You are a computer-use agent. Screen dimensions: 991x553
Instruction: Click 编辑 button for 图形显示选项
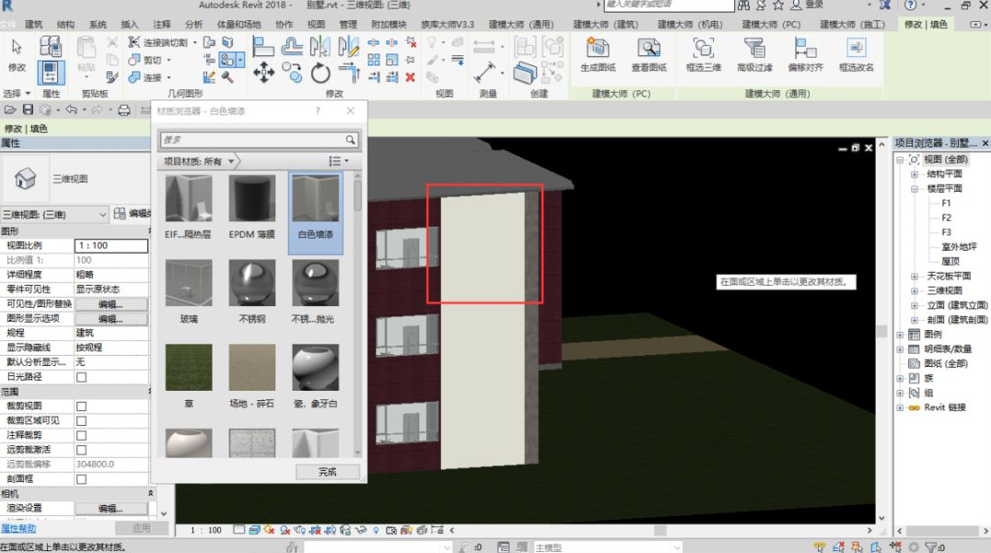(111, 319)
